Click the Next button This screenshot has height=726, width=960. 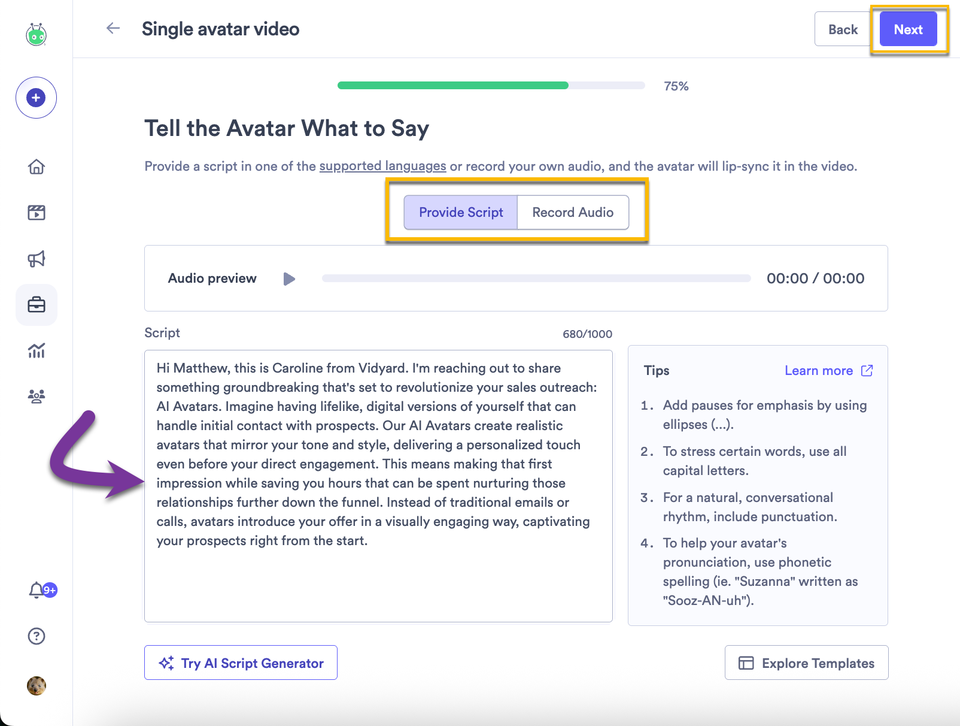tap(908, 29)
